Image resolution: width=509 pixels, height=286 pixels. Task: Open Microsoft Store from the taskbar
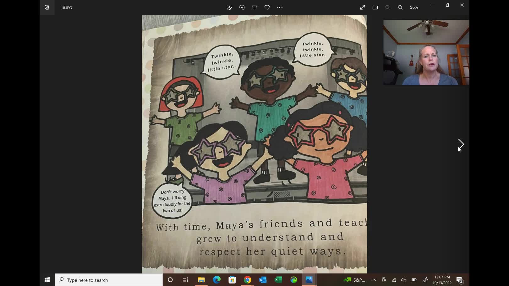pos(232,280)
